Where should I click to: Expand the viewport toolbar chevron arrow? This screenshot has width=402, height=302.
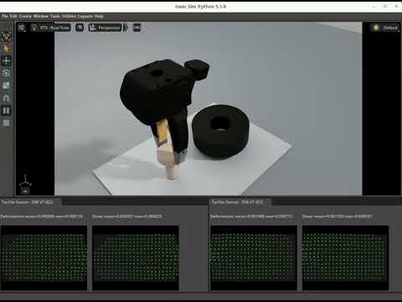[x=126, y=28]
